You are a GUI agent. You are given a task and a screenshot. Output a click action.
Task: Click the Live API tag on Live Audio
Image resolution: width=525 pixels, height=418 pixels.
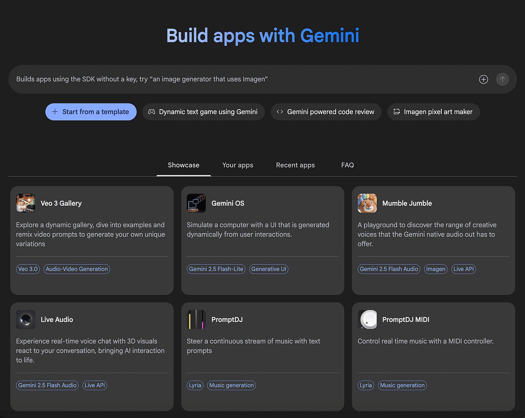[x=95, y=386]
